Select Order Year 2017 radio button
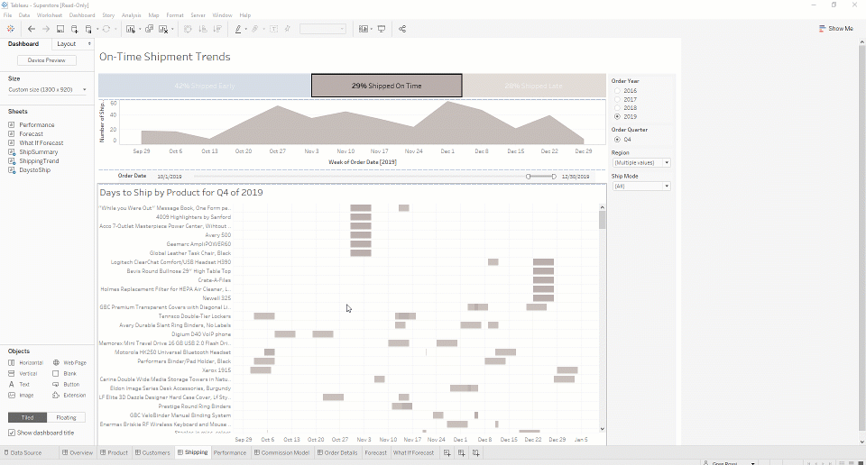This screenshot has height=465, width=866. pos(617,100)
